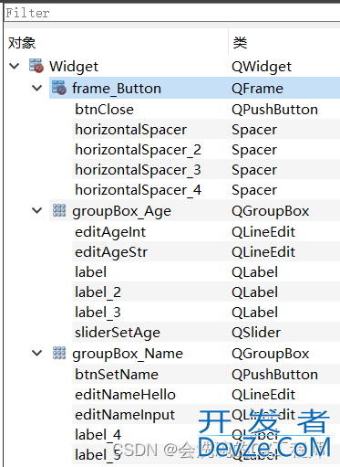The image size is (340, 467).
Task: Select the btnClose object
Action: [104, 110]
